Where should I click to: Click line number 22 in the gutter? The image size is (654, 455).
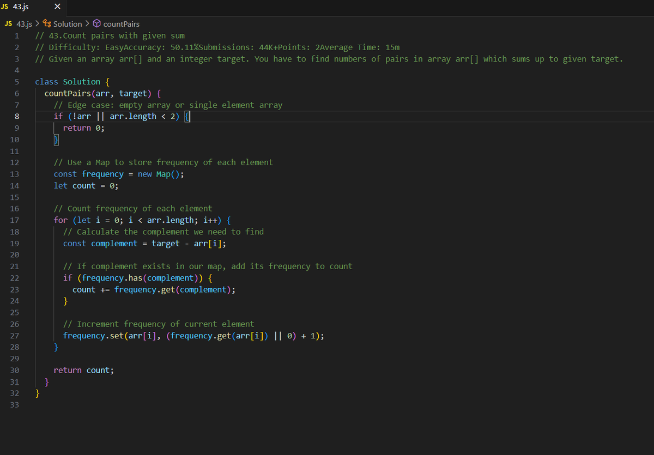coord(15,278)
